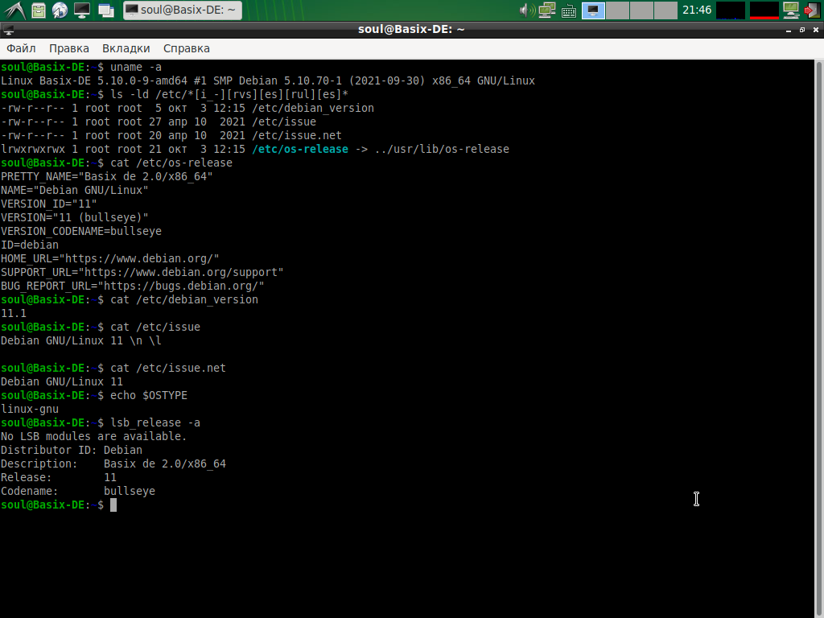Close the terminal window
Image resolution: width=824 pixels, height=618 pixels.
816,30
